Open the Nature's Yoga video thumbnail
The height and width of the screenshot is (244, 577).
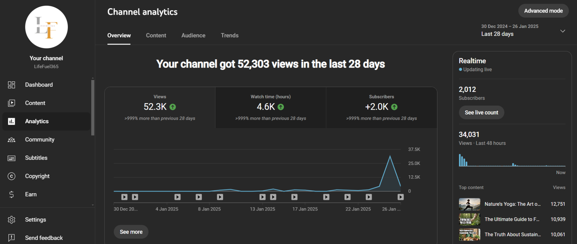[469, 204]
